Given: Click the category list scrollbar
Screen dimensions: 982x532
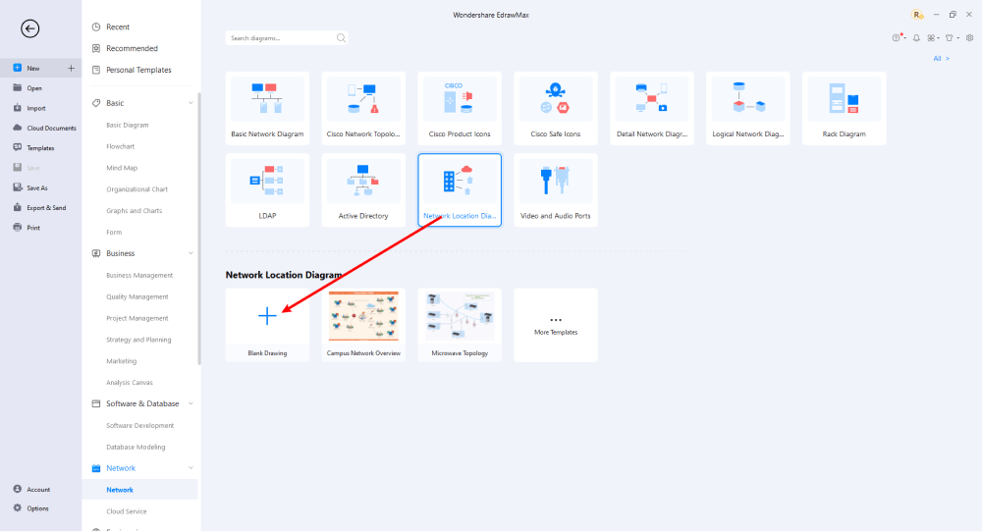Looking at the screenshot, I should point(199,229).
